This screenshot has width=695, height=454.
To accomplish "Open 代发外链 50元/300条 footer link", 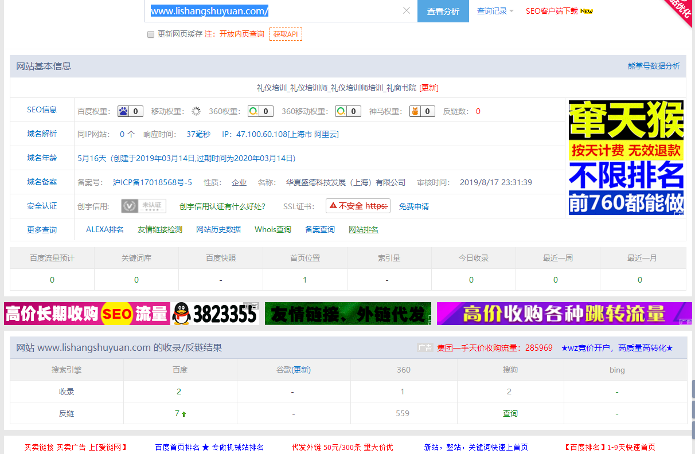I will 342,447.
